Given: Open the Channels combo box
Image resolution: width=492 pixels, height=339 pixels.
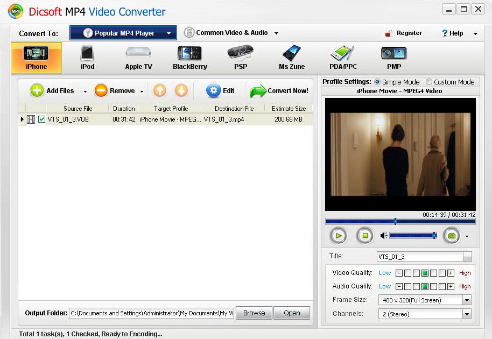Looking at the screenshot, I should pyautogui.click(x=425, y=314).
